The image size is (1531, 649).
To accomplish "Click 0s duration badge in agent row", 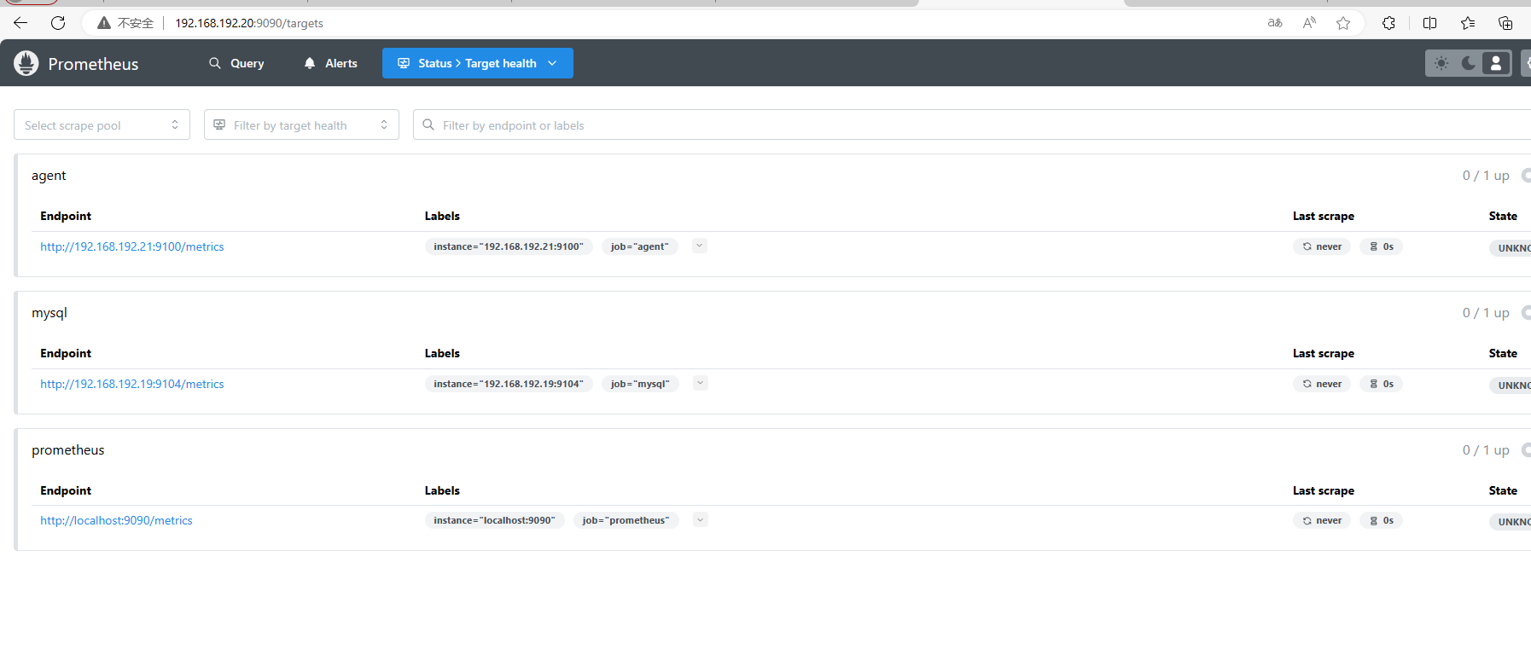I will (1382, 246).
